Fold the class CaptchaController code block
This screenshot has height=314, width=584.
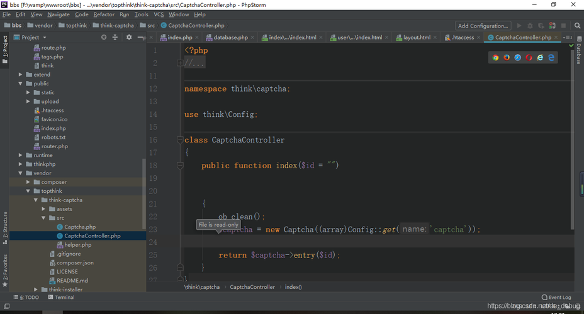coord(180,140)
